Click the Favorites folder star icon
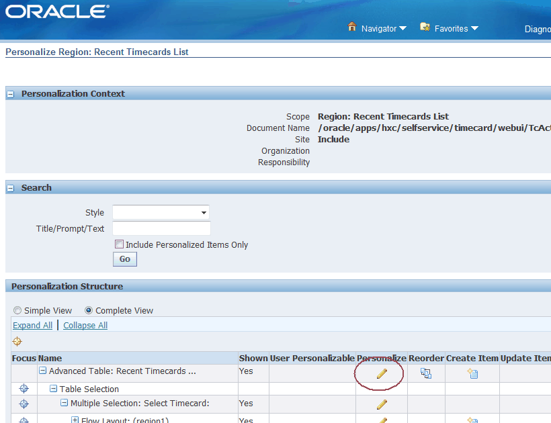The width and height of the screenshot is (551, 423). (x=425, y=27)
